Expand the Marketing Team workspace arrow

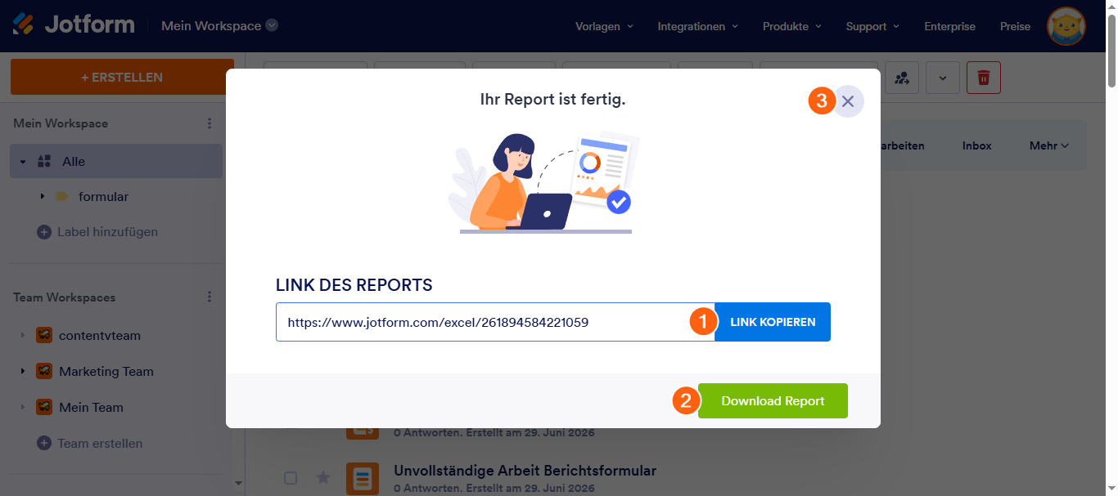[22, 371]
